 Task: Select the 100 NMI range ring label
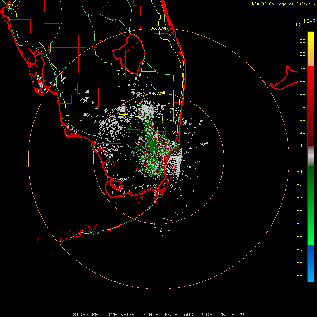point(158,28)
